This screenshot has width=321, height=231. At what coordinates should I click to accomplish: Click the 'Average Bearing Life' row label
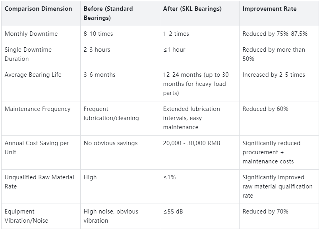tap(33, 75)
